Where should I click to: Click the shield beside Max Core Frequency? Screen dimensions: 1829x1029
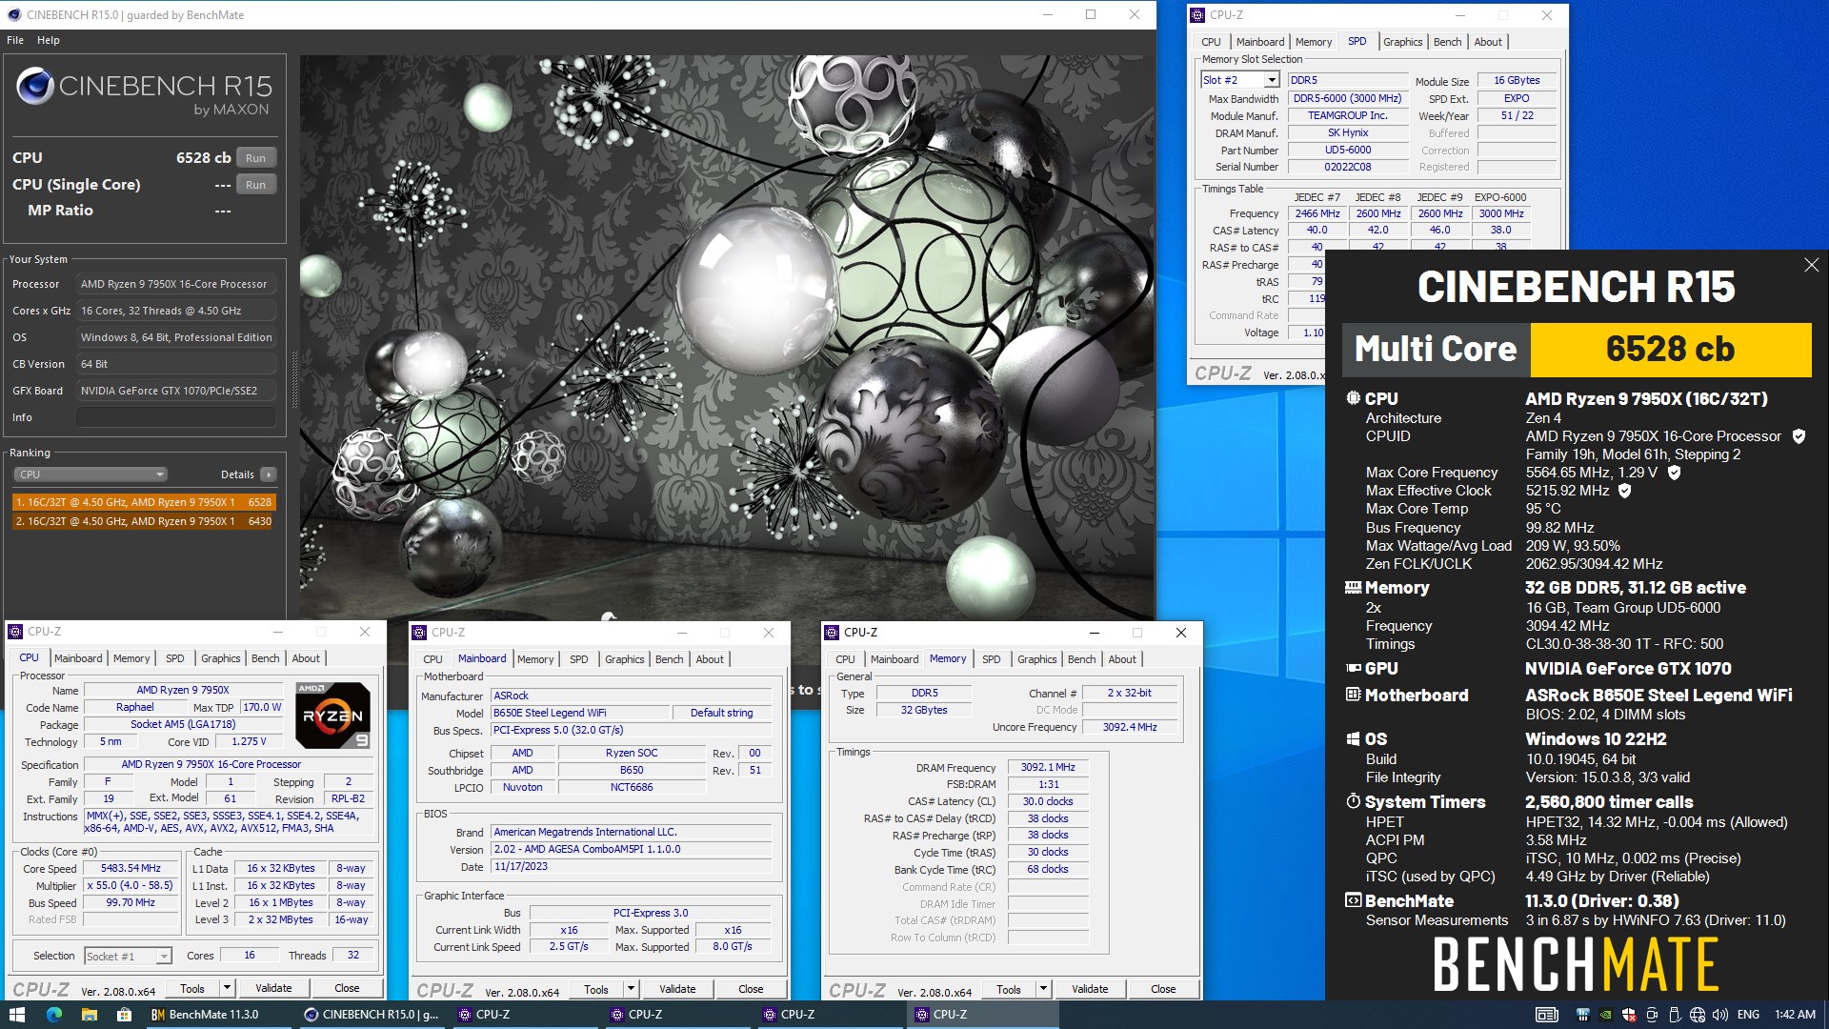pyautogui.click(x=1674, y=473)
